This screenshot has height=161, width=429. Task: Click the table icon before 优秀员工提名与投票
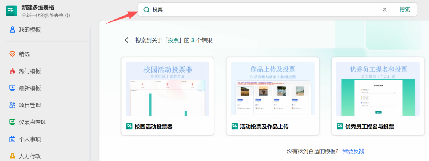pyautogui.click(x=340, y=126)
